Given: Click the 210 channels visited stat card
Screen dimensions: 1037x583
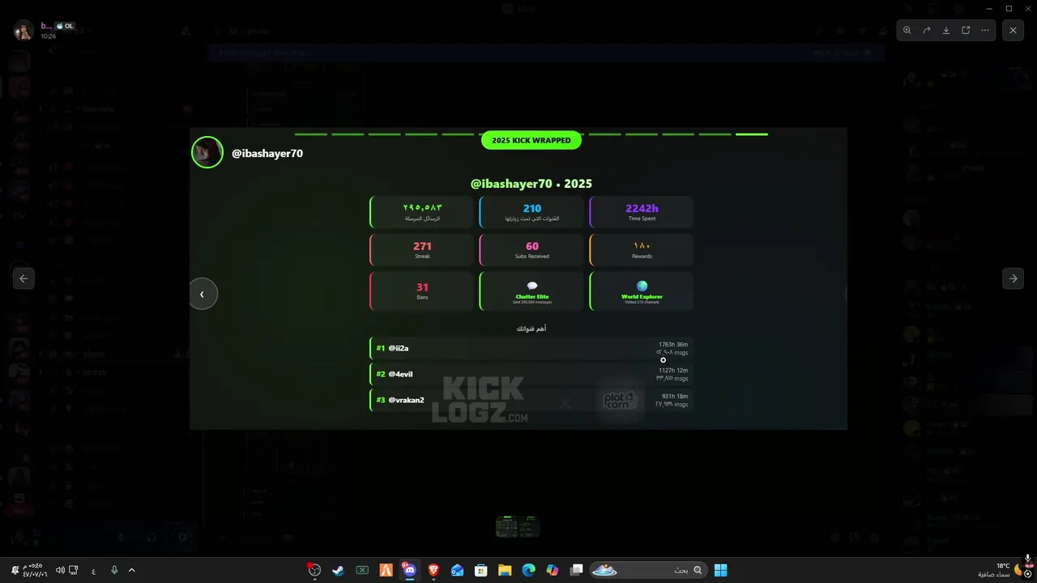Looking at the screenshot, I should (531, 212).
